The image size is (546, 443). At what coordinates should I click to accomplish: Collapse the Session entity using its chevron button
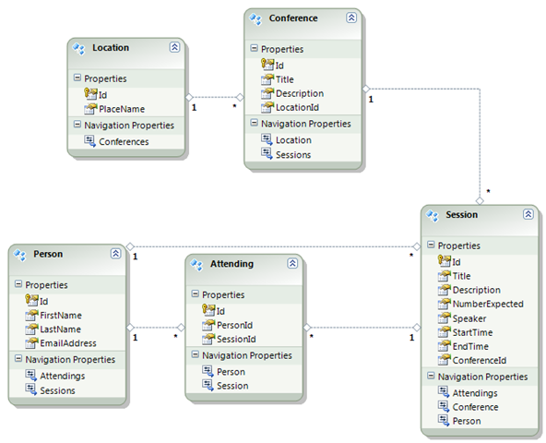pos(528,214)
